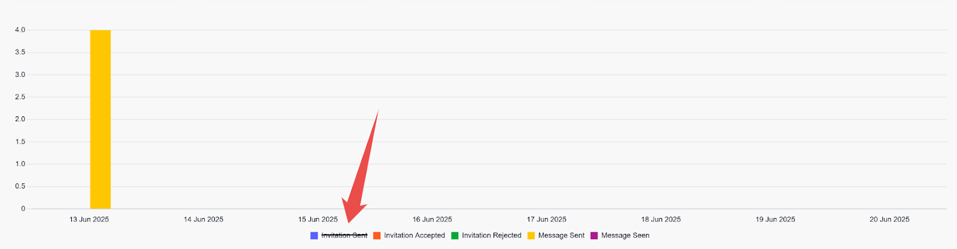The width and height of the screenshot is (957, 249).
Task: Click the orange Invitation Accepted legend swatch
Action: pyautogui.click(x=377, y=235)
